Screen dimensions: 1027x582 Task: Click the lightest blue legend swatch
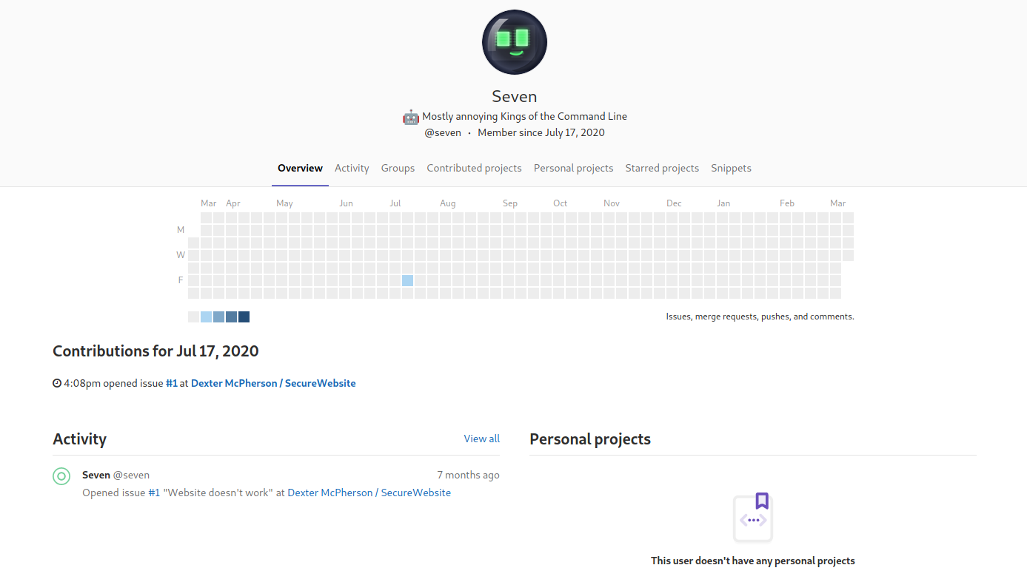tap(206, 317)
